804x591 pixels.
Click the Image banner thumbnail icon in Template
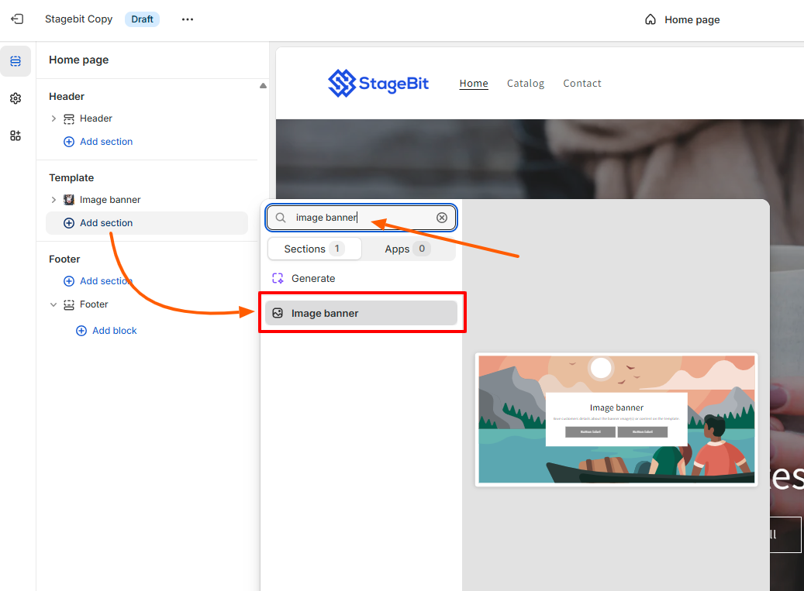[x=69, y=200]
